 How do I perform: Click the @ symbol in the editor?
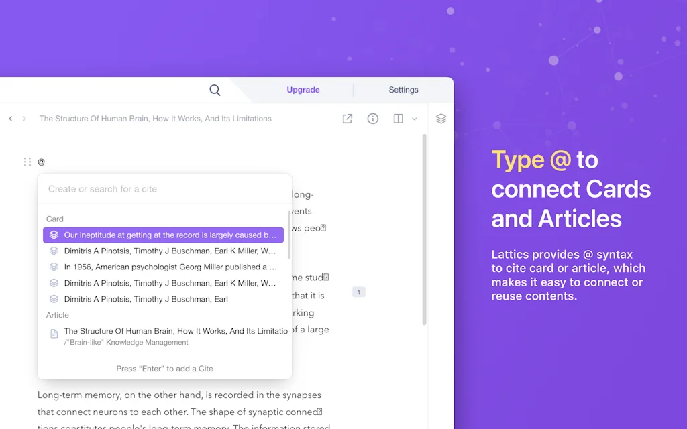(41, 162)
